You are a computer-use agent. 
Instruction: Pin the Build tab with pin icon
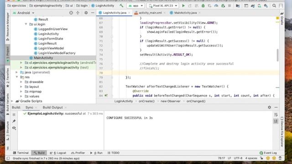click(x=14, y=121)
